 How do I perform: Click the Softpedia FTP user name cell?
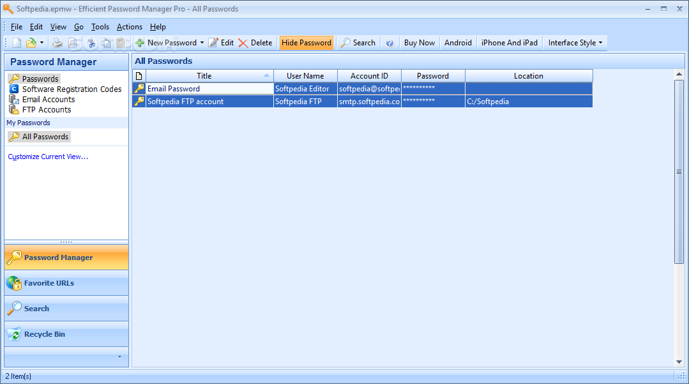pyautogui.click(x=305, y=101)
